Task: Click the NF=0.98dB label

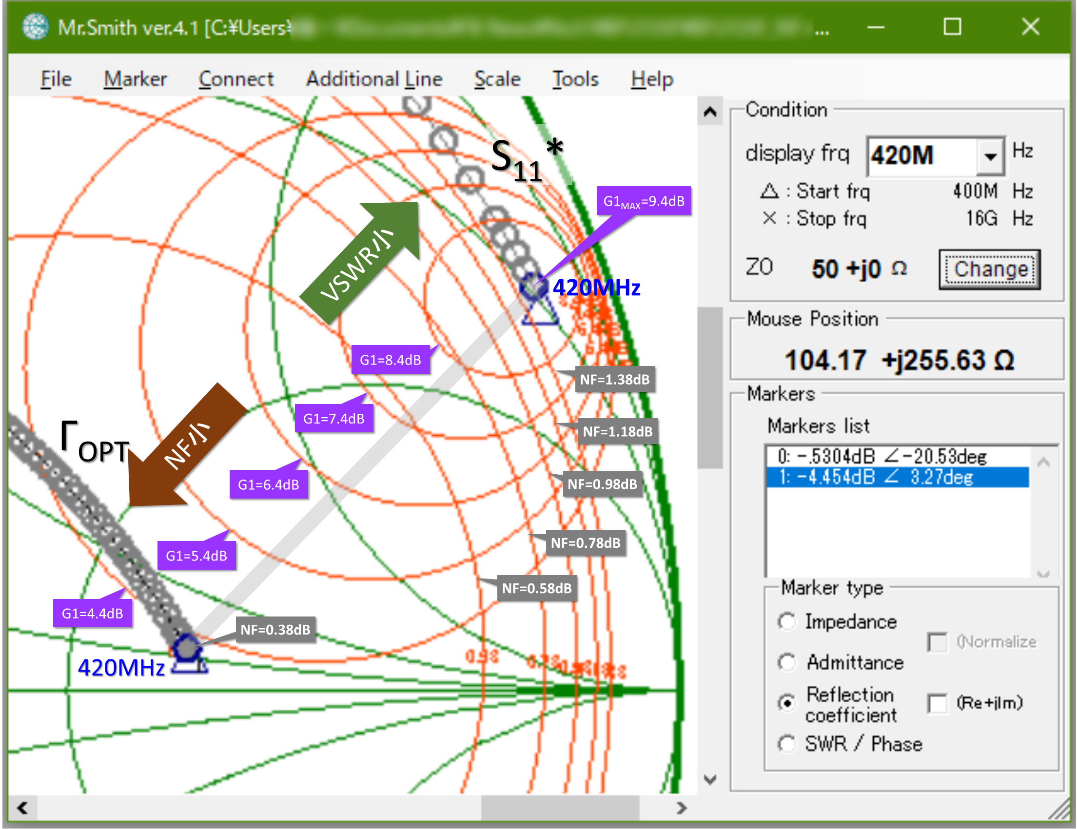Action: point(602,484)
